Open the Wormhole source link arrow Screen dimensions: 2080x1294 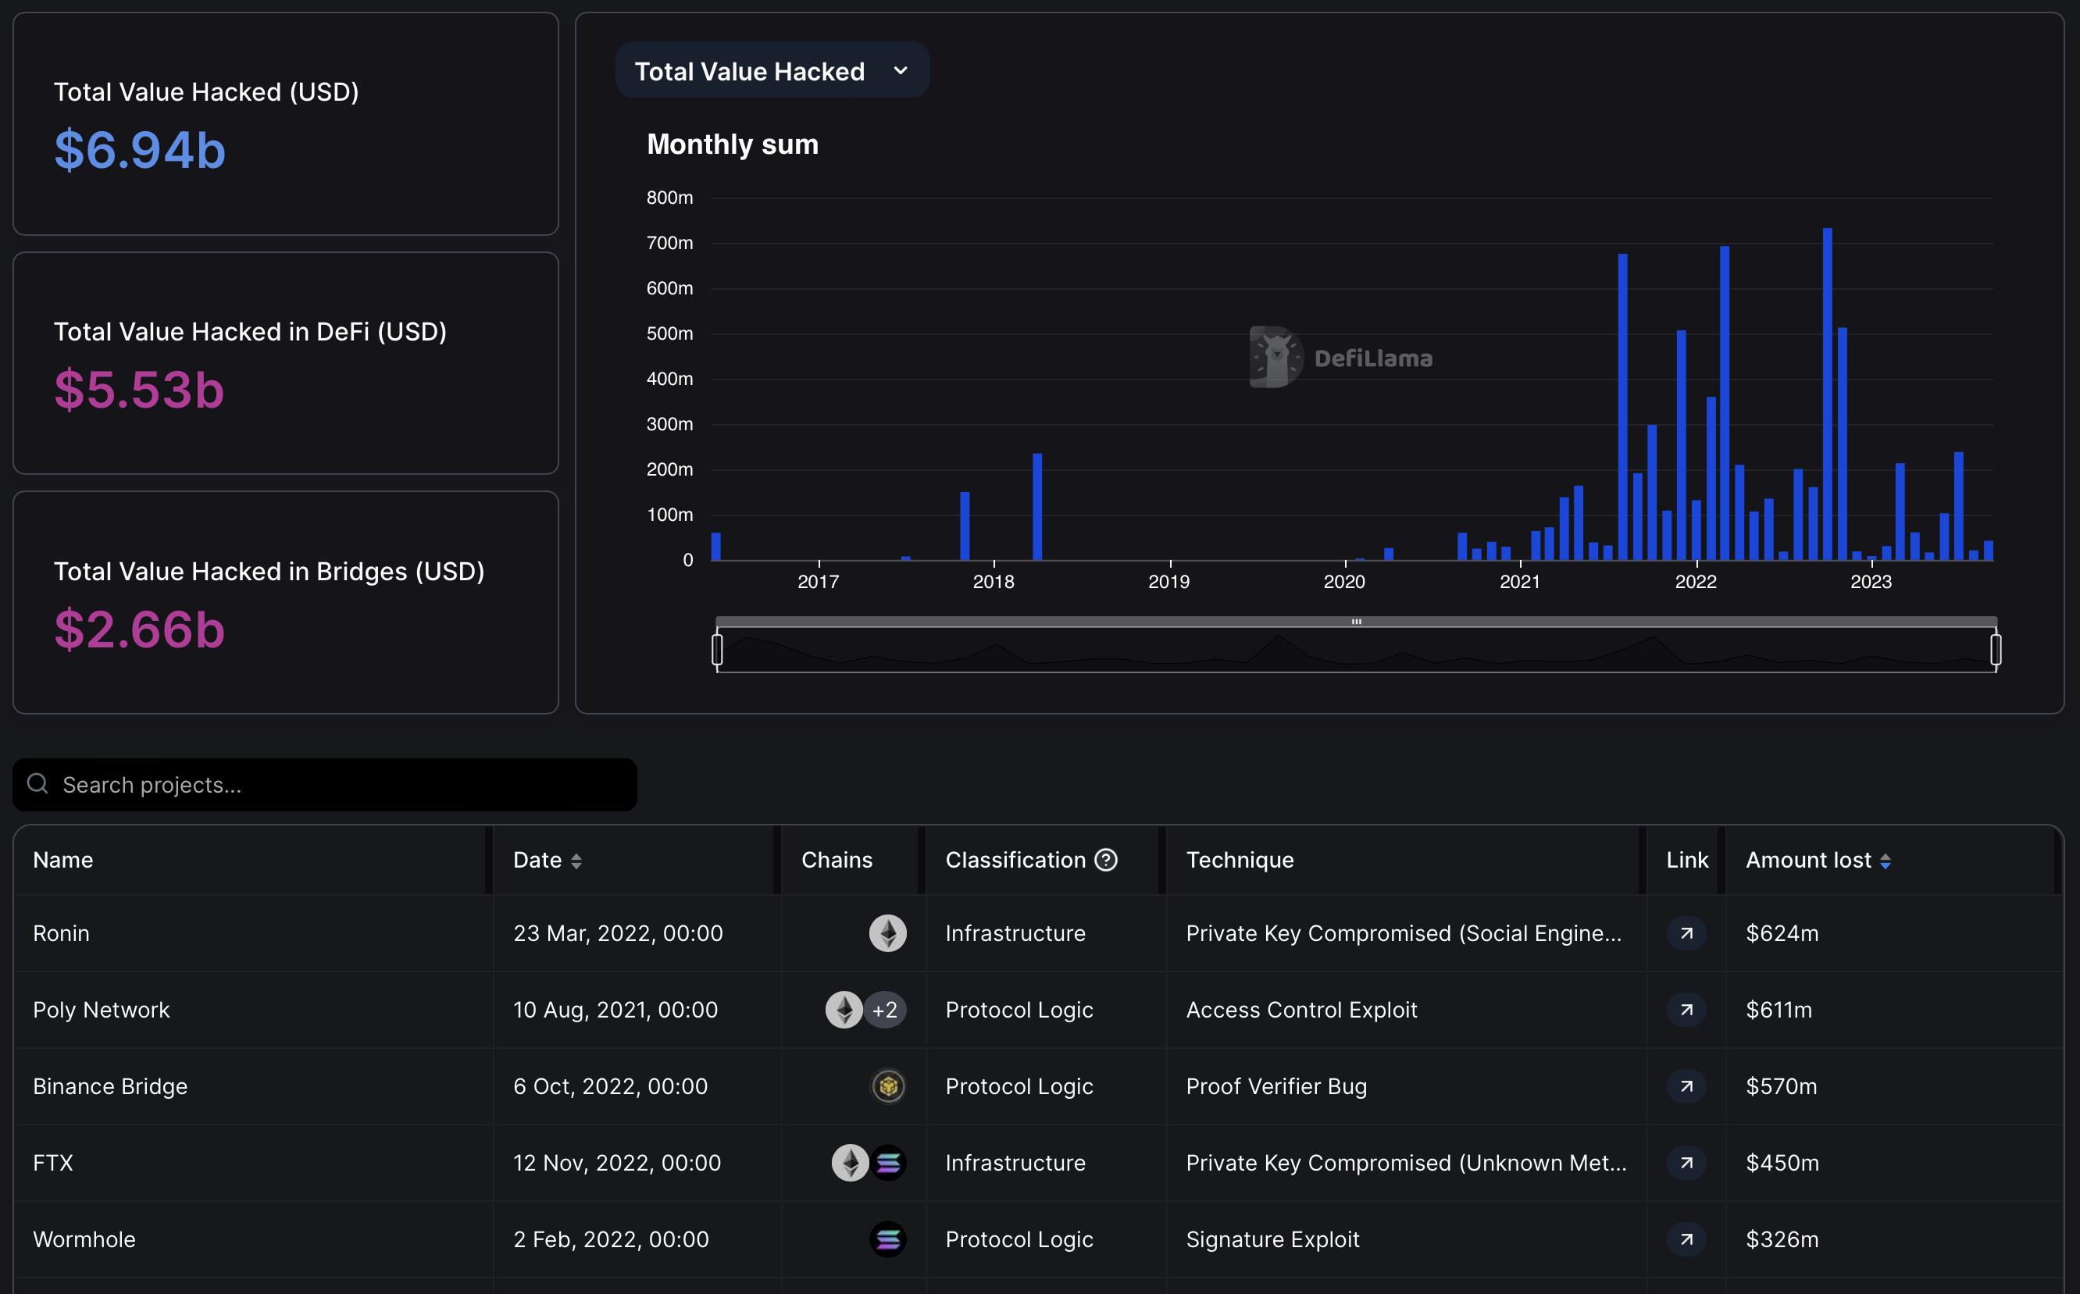1686,1239
